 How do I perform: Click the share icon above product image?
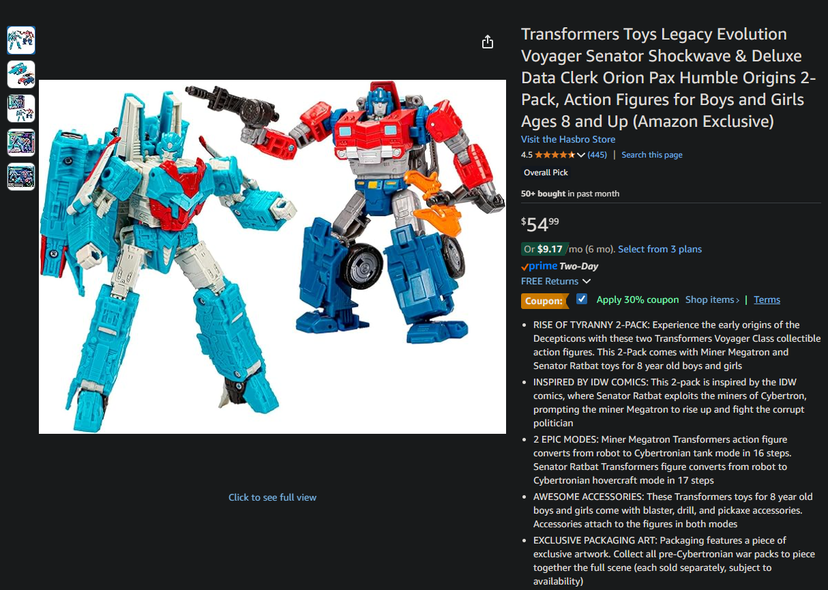point(487,42)
